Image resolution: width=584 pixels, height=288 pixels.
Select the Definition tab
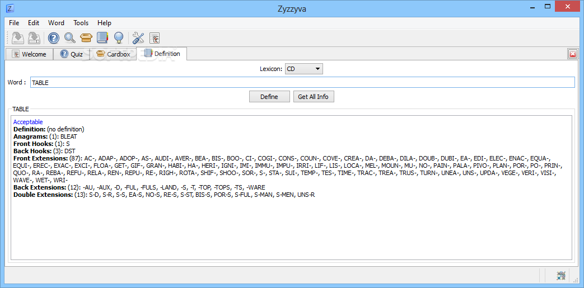pos(162,54)
